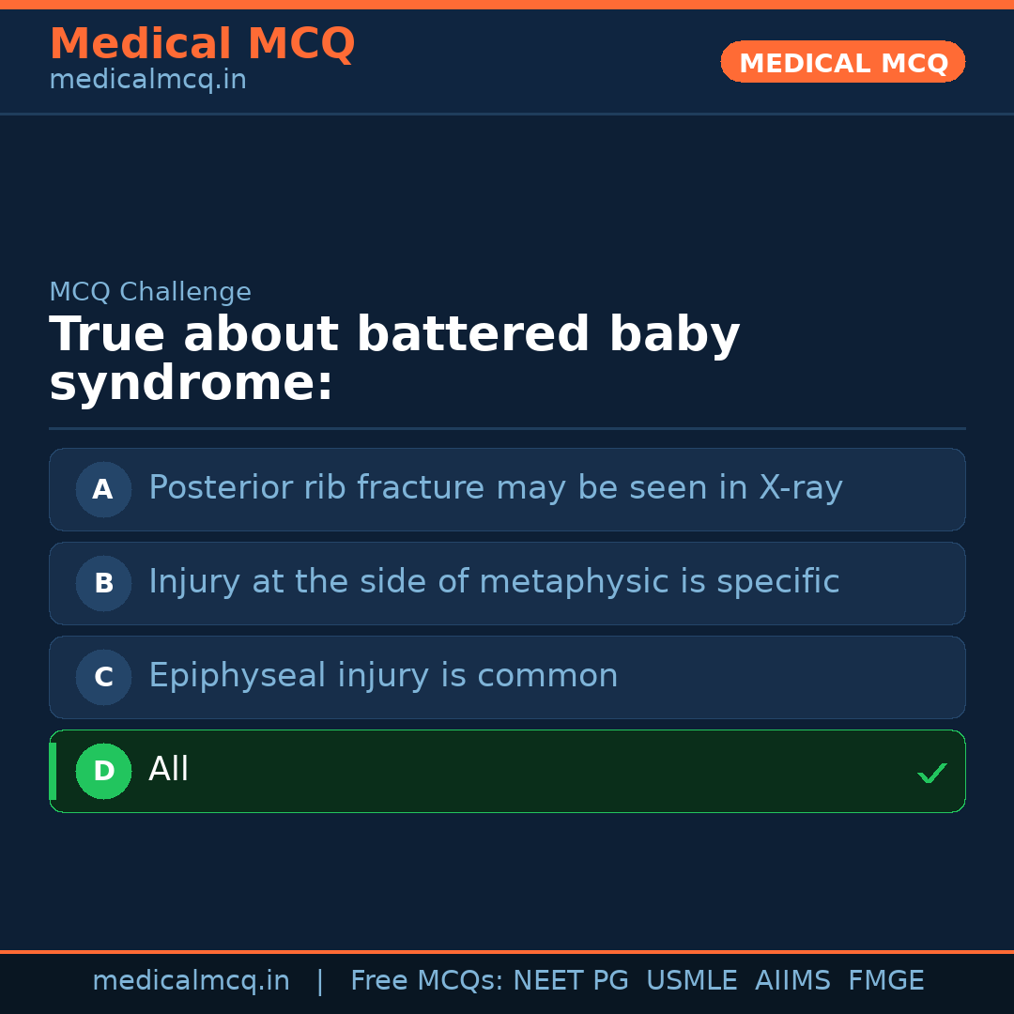The height and width of the screenshot is (1014, 1014).
Task: Click 'USMLE' in the footer
Action: [691, 981]
